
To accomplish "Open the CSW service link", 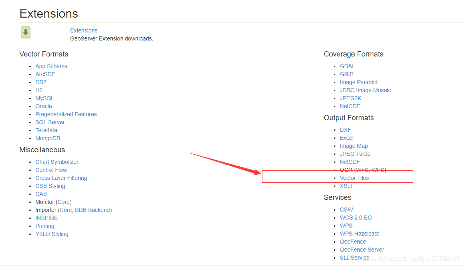I will point(346,210).
